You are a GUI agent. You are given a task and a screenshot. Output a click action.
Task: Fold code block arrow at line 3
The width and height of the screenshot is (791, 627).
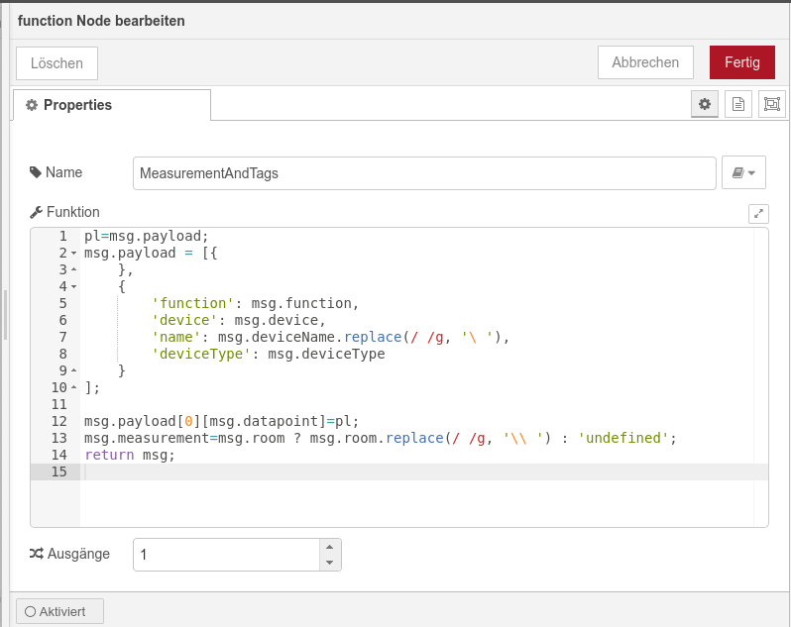coord(73,270)
